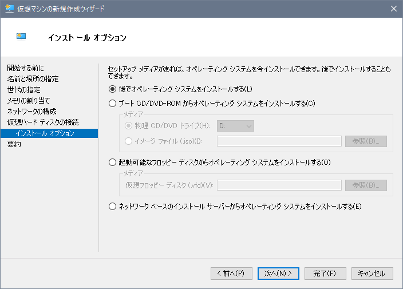Click 完了(F) to finish wizard
Image resolution: width=403 pixels, height=289 pixels.
pyautogui.click(x=325, y=273)
